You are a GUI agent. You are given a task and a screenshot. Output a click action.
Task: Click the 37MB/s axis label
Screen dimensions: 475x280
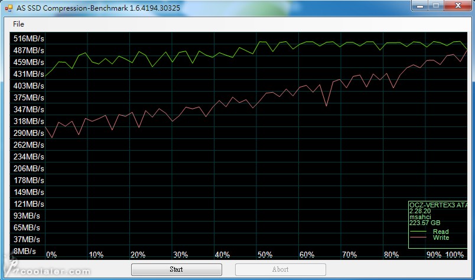point(27,239)
